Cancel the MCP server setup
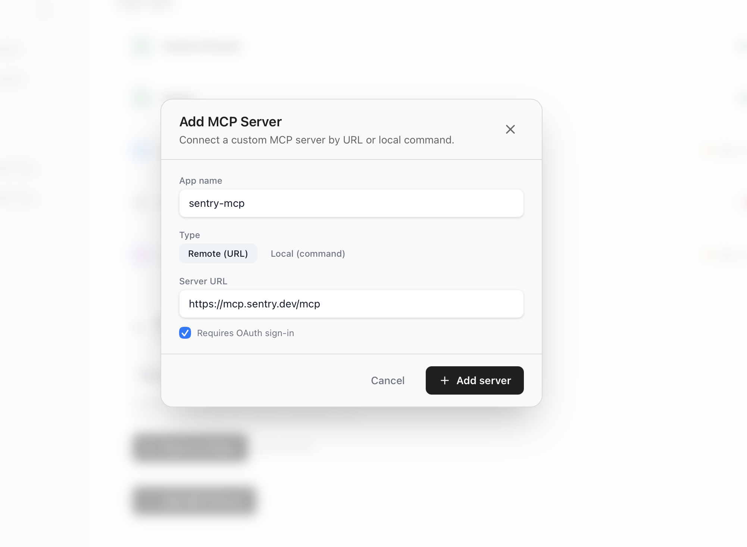This screenshot has width=747, height=547. click(388, 380)
